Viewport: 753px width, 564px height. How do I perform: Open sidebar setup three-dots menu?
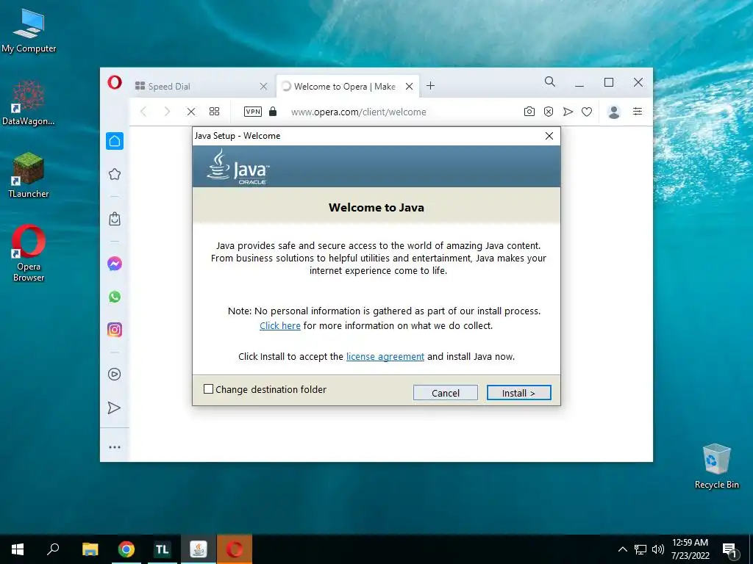(x=115, y=447)
